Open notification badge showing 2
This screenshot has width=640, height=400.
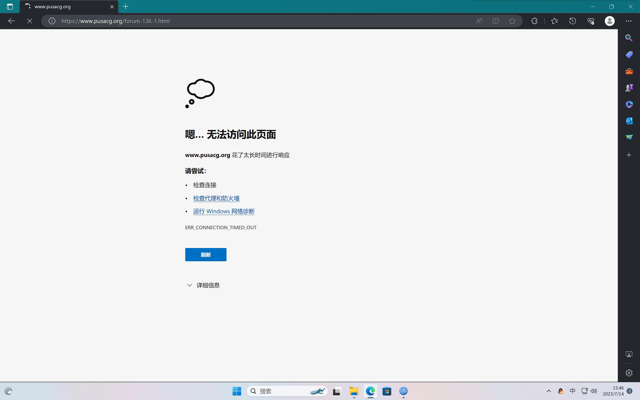point(630,391)
